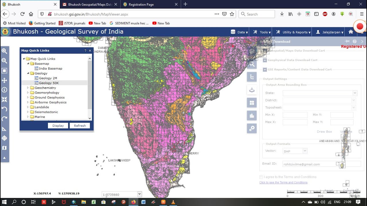The height and width of the screenshot is (206, 367).
Task: Open the download side panel button
Action: 252,90
